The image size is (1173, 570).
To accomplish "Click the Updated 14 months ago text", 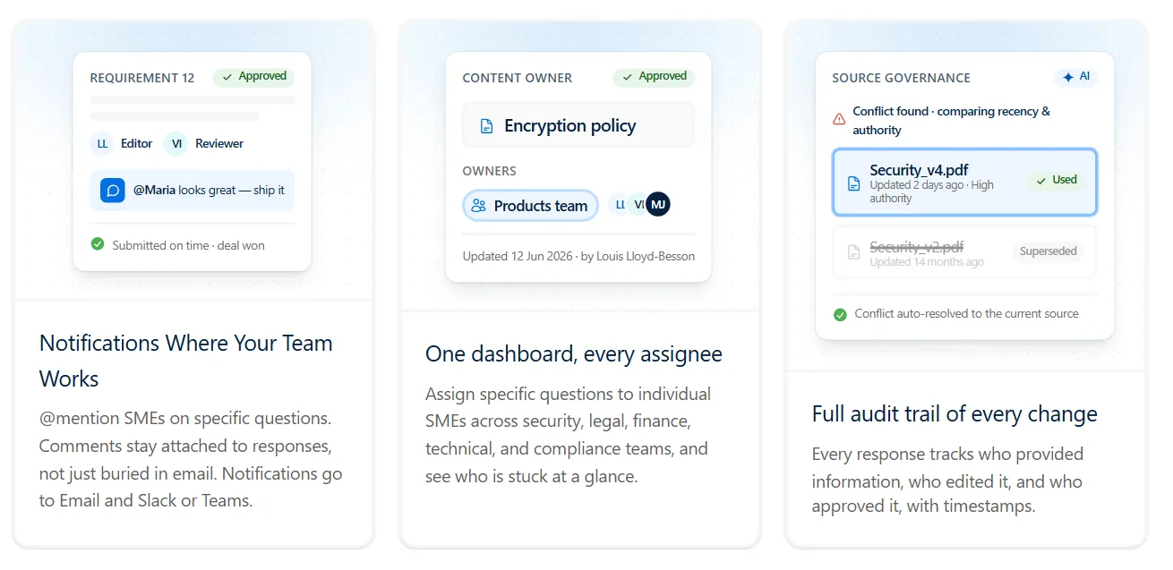I will (927, 262).
